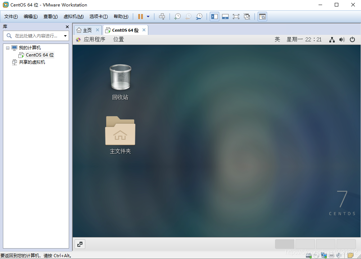Open the 应用程序 menu in CentOS
361x259 pixels.
tap(94, 40)
